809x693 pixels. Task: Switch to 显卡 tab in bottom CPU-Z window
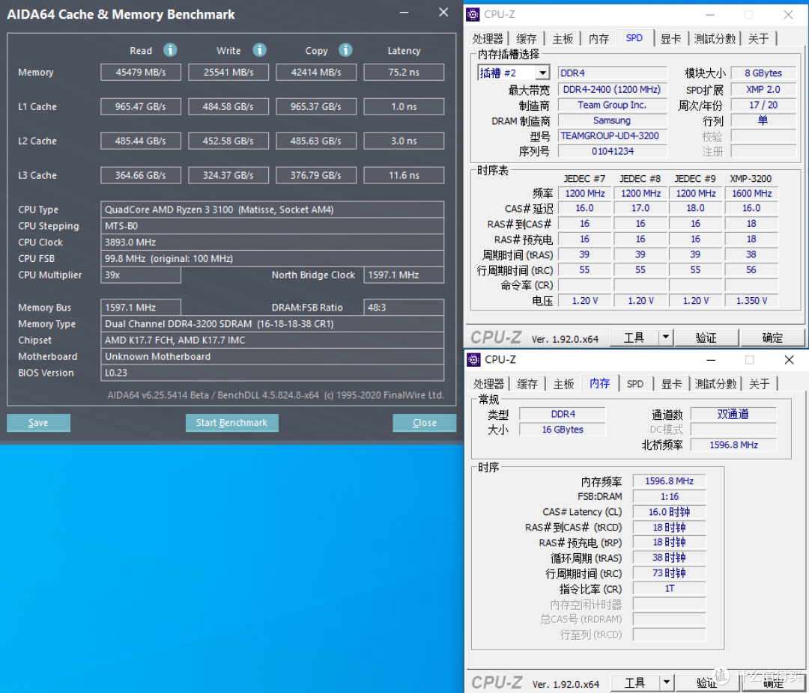tap(672, 384)
